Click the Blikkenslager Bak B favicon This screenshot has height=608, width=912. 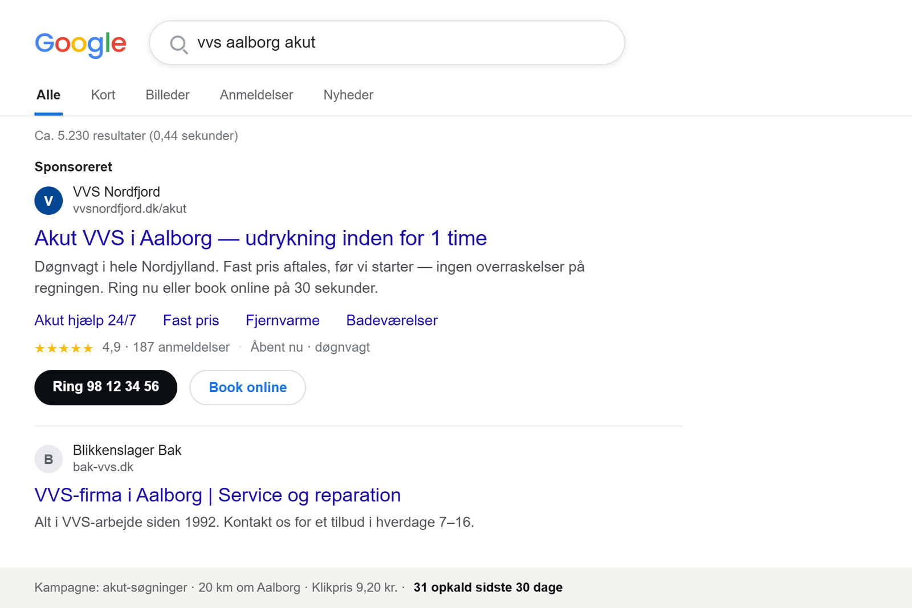pyautogui.click(x=48, y=459)
